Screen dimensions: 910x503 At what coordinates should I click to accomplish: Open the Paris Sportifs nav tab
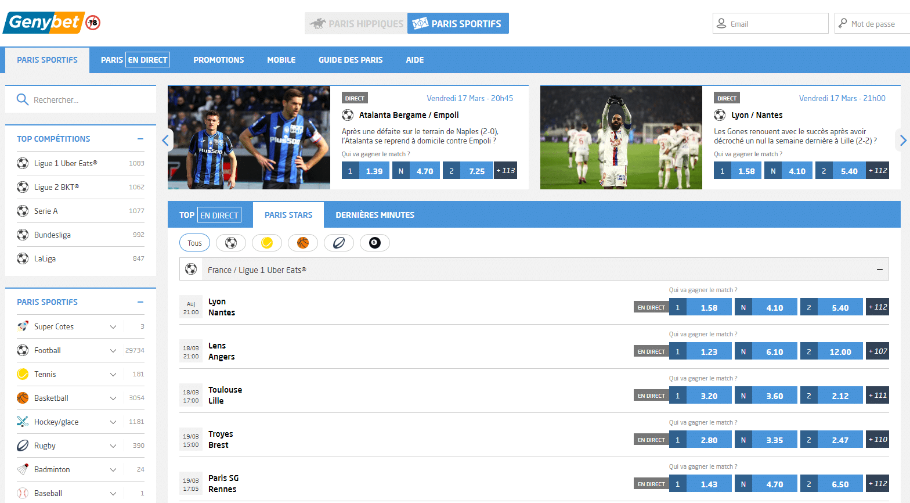(47, 60)
